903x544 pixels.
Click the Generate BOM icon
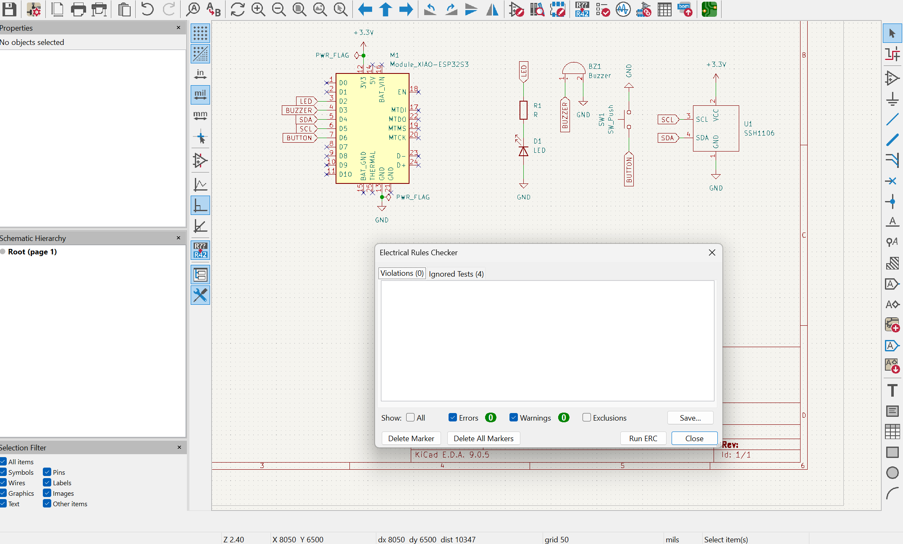tap(685, 9)
